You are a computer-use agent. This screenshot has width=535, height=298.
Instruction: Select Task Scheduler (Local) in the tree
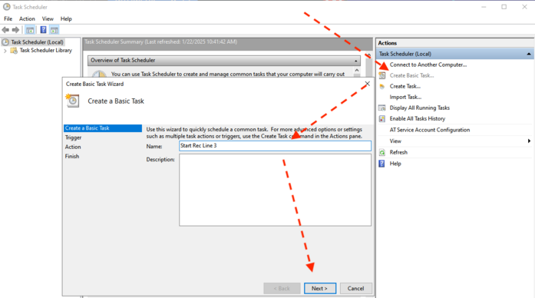point(37,42)
